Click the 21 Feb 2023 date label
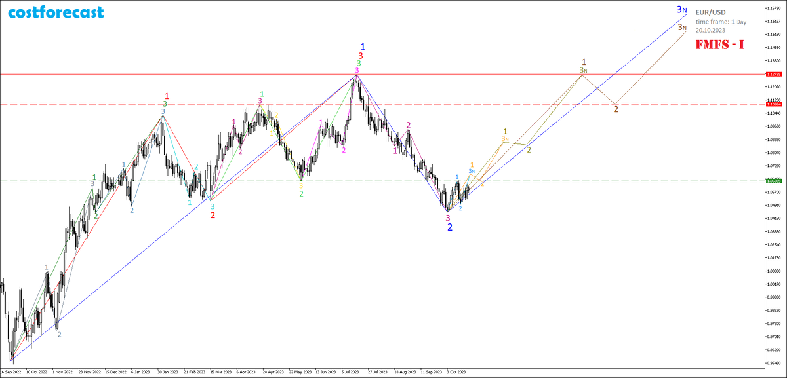The image size is (787, 378). pos(194,371)
